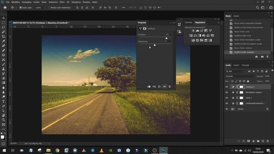
Task: Add a Brightness/Contrast adjustment from Regolazioni
Action: click(x=193, y=31)
